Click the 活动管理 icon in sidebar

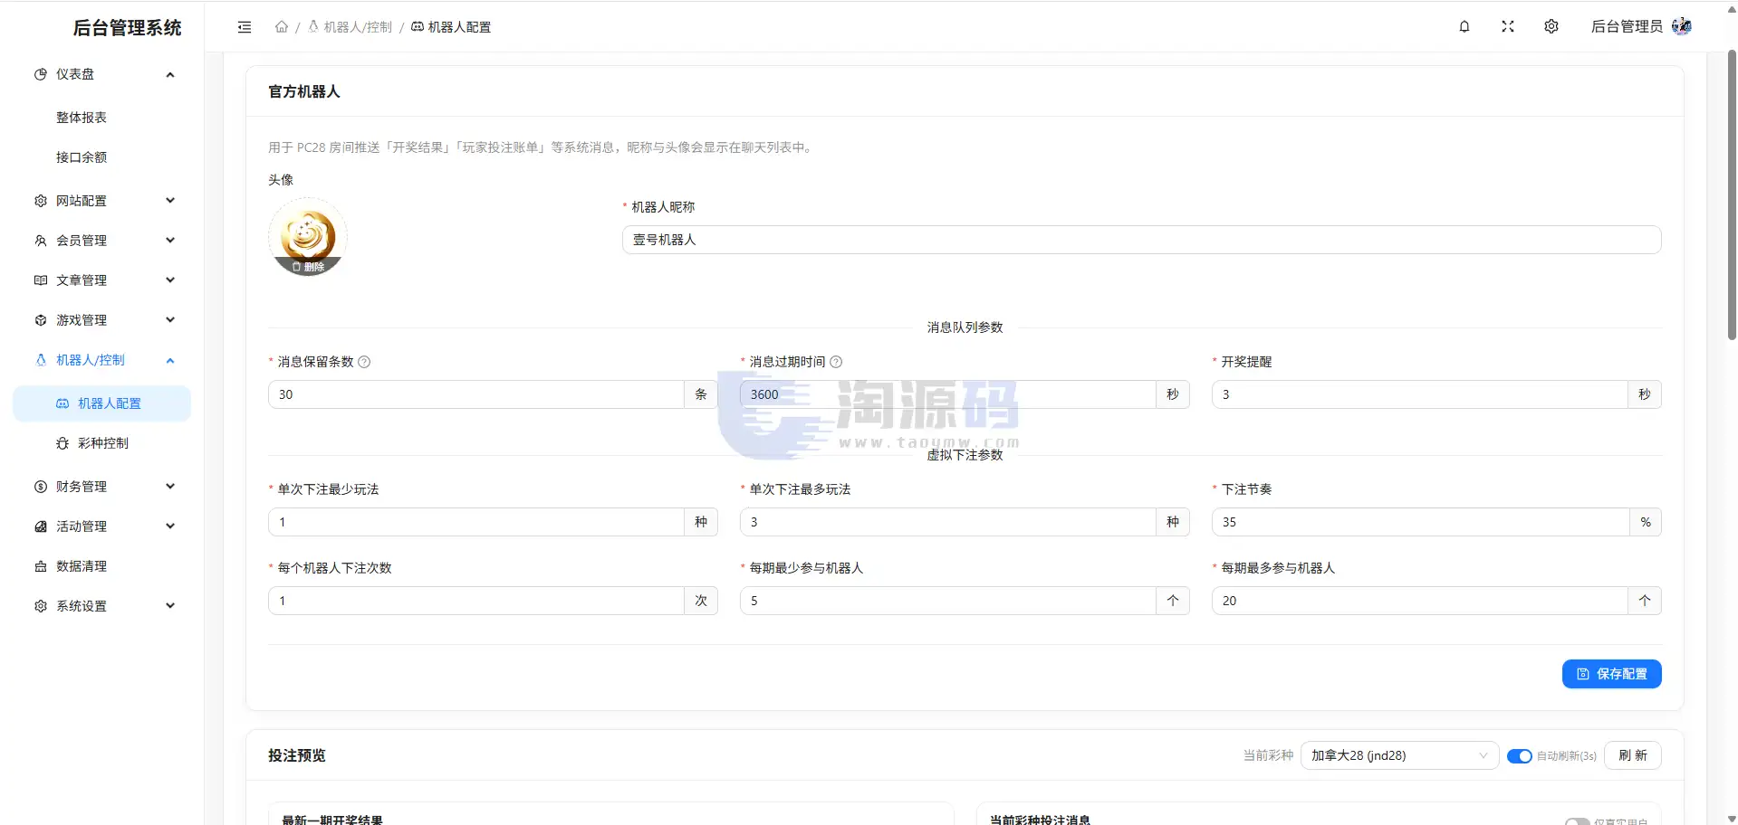41,526
